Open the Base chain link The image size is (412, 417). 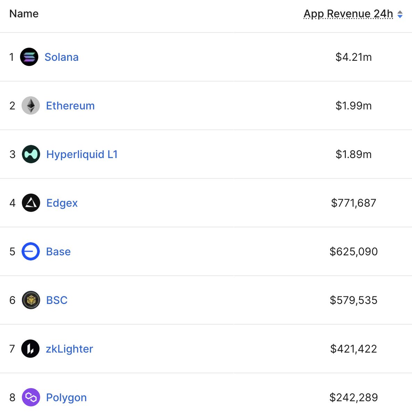pyautogui.click(x=58, y=252)
